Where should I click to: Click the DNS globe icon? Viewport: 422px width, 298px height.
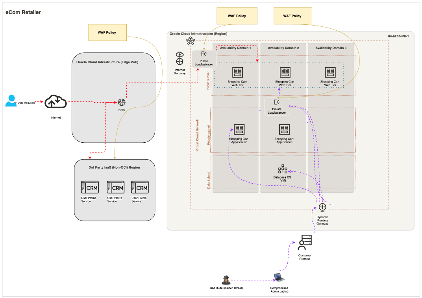pyautogui.click(x=122, y=102)
